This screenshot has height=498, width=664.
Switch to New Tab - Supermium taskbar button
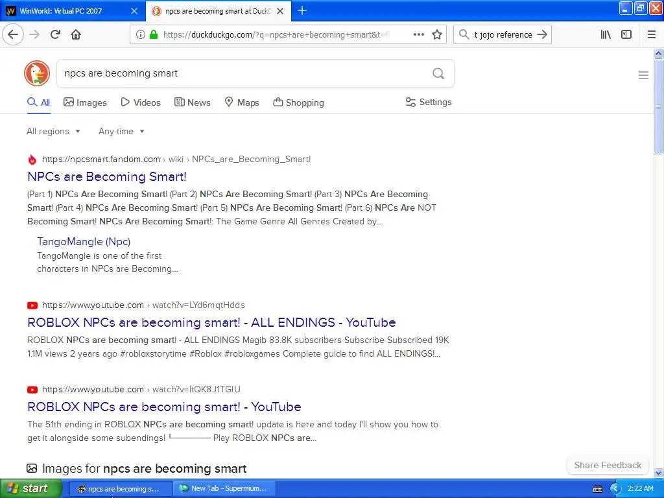(x=224, y=489)
